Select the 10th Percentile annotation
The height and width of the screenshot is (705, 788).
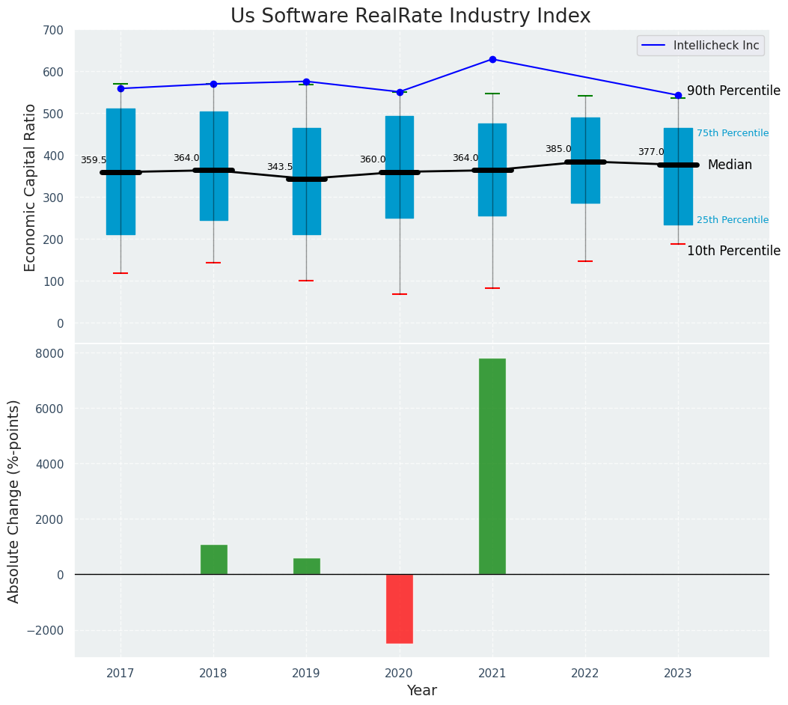point(733,251)
